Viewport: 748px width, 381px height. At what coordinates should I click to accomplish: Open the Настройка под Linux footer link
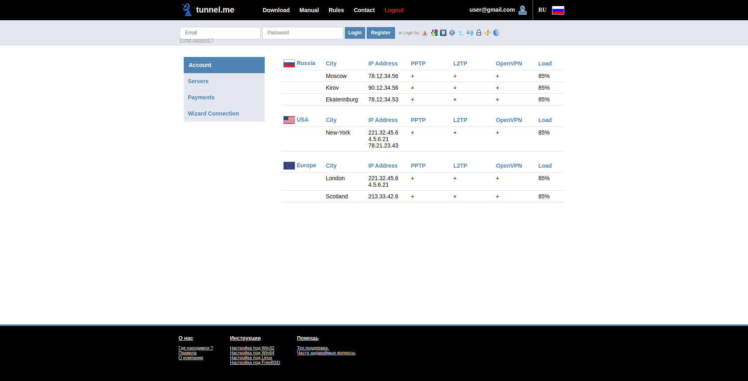click(251, 358)
